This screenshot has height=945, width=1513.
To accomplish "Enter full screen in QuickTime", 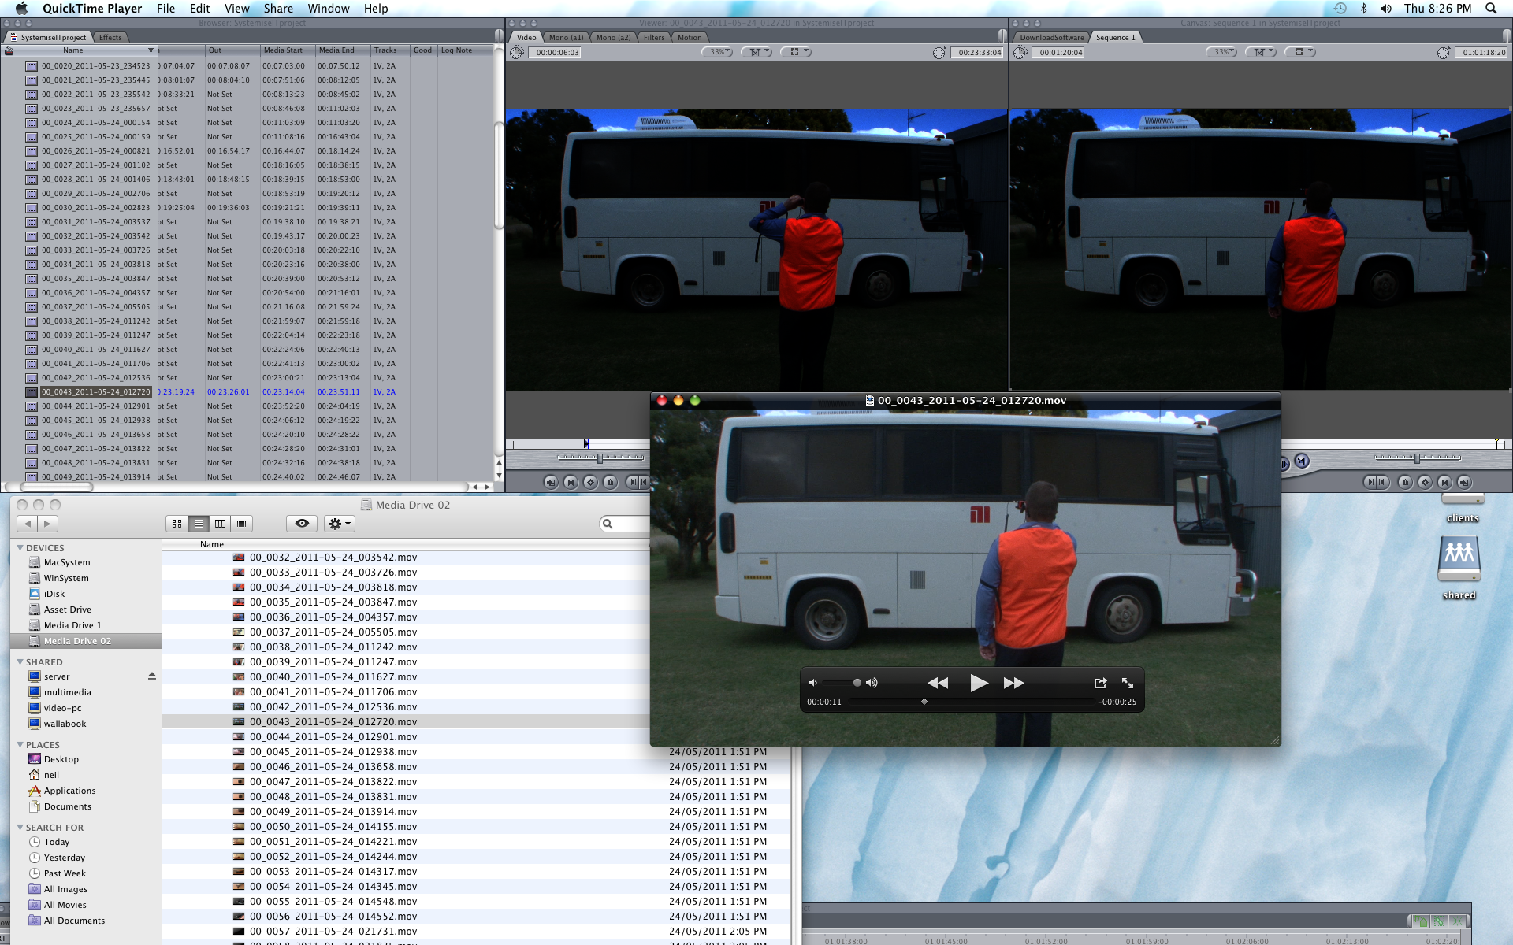I will pos(1128,683).
